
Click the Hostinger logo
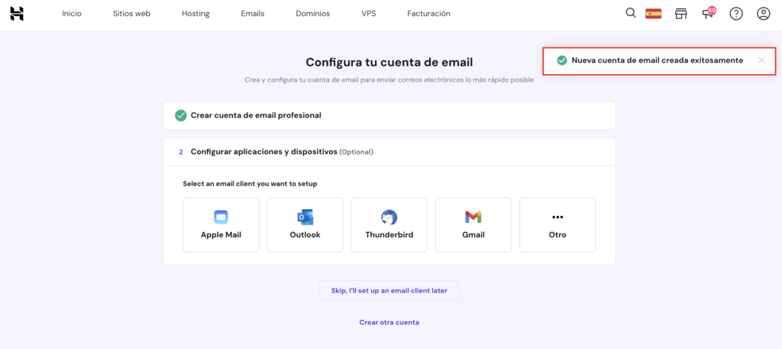point(17,14)
